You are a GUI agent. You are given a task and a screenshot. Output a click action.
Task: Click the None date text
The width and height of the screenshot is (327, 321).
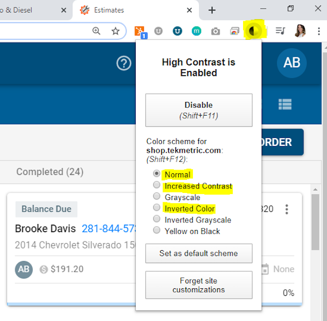pyautogui.click(x=284, y=269)
